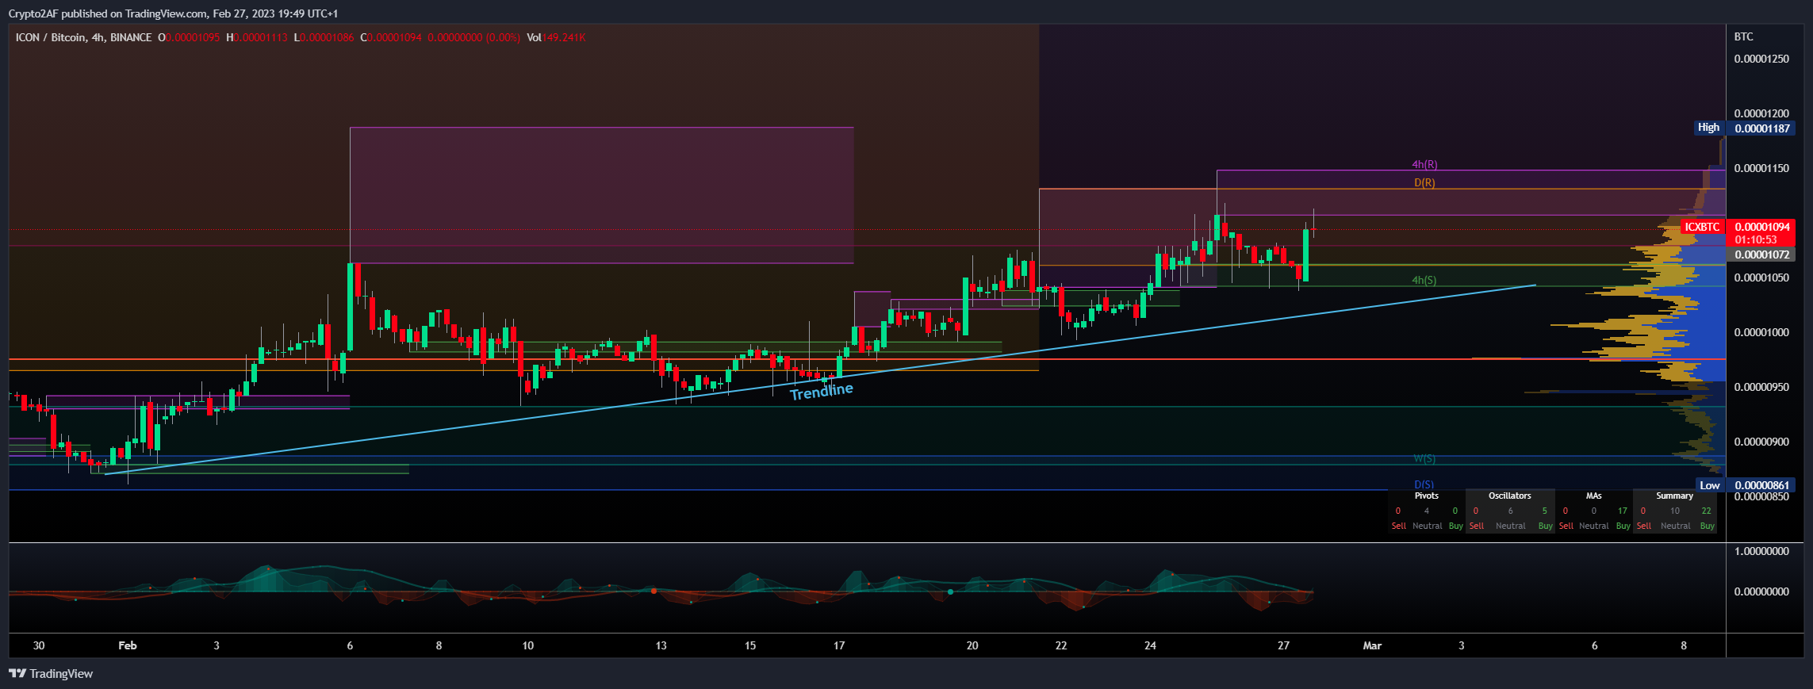Select the open price value 0.00001095
1813x689 pixels.
click(x=193, y=37)
